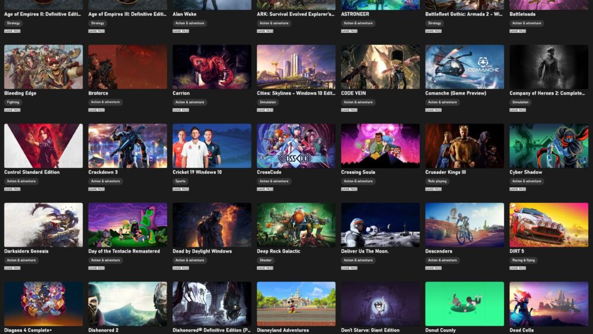Click the Alan Wake title

[x=184, y=14]
